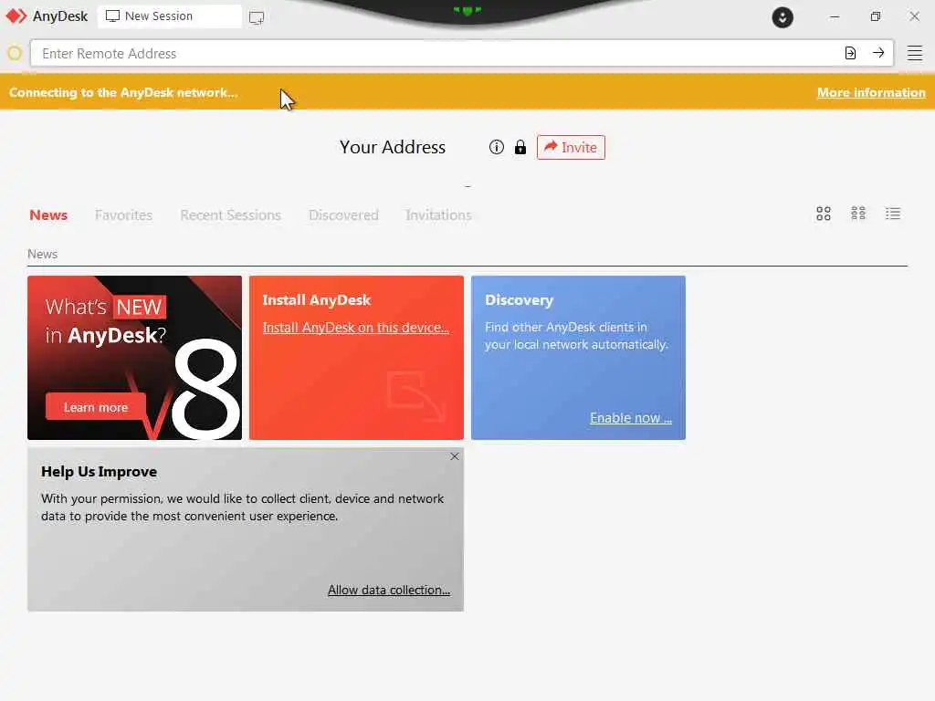Open the hamburger main menu

point(915,53)
